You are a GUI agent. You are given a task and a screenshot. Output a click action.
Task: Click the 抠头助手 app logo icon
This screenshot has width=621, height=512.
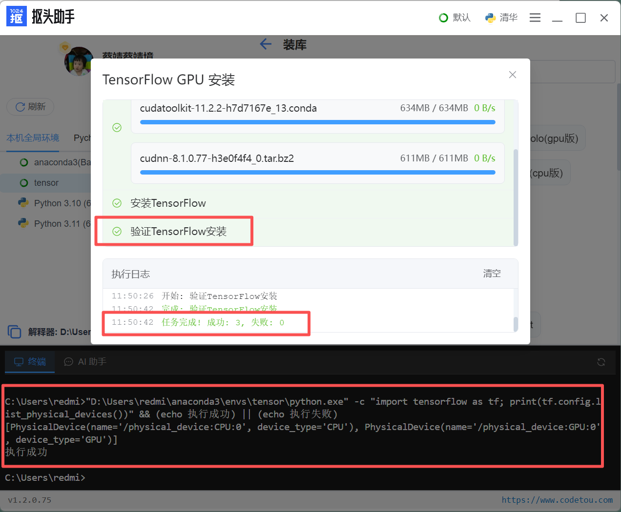(x=16, y=17)
